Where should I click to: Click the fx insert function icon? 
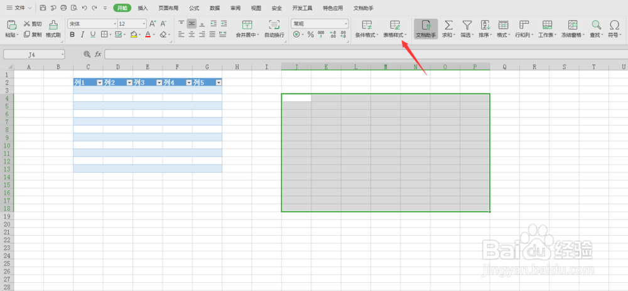[x=98, y=54]
